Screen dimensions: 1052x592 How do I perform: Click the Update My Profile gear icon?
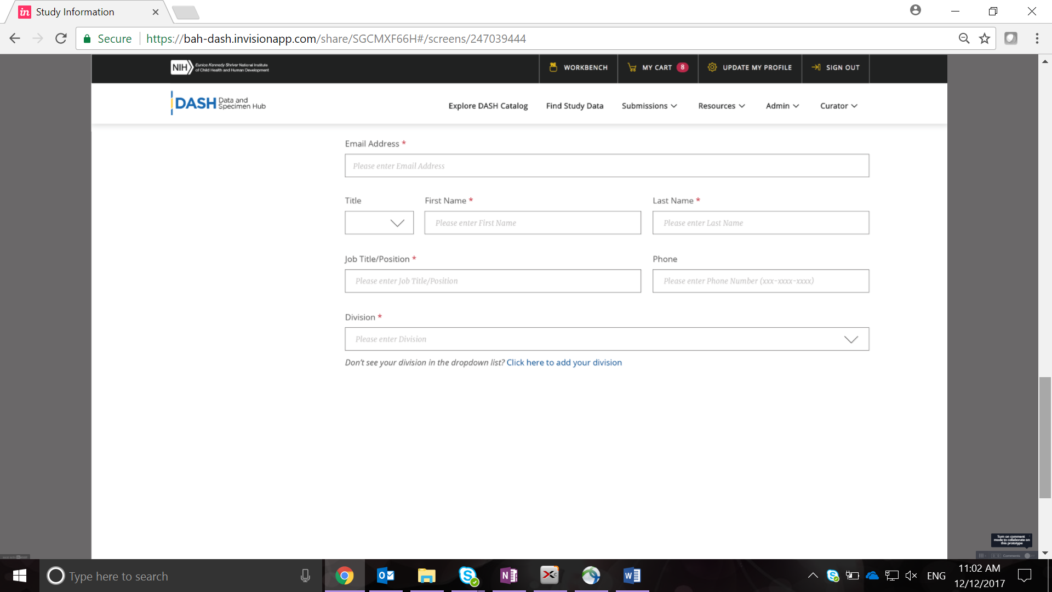712,67
